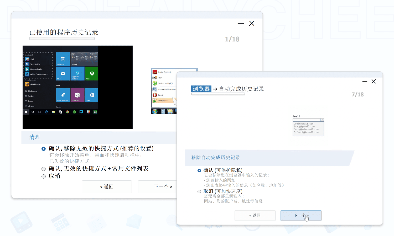Open the Email dropdown arrow
Viewport: 394px width, 236px height.
pyautogui.click(x=322, y=120)
